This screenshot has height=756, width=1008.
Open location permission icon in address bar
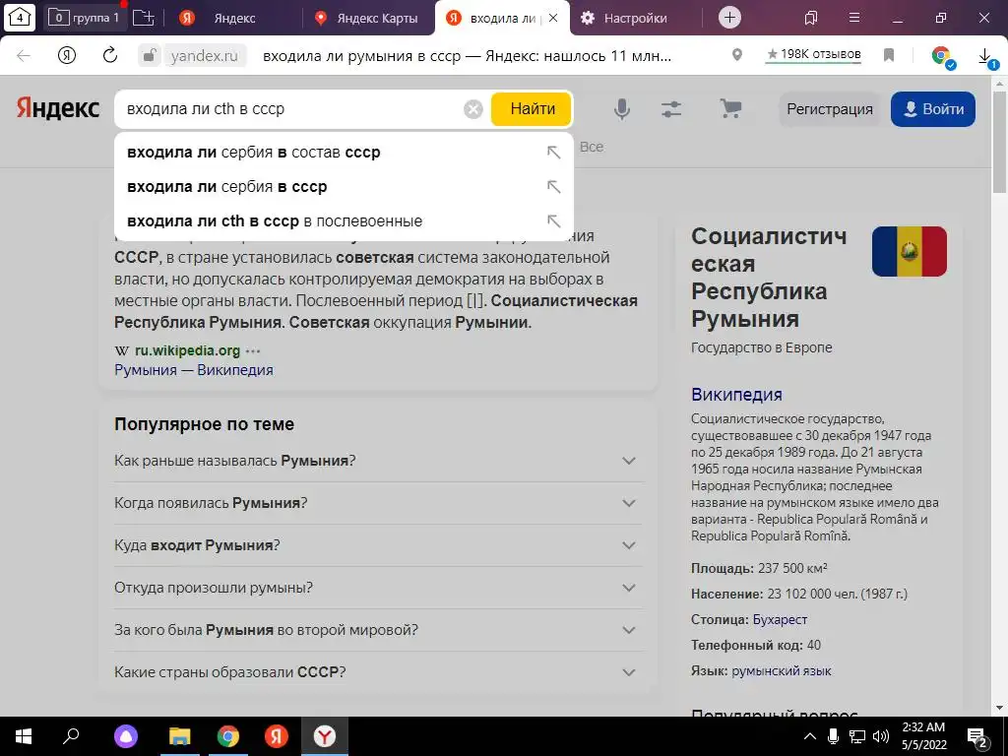(x=737, y=55)
